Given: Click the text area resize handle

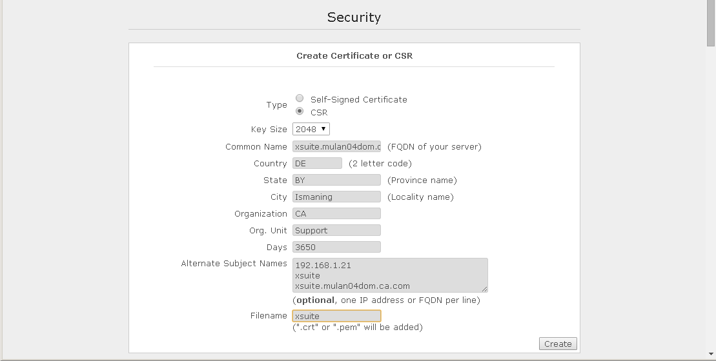Looking at the screenshot, I should pos(484,289).
